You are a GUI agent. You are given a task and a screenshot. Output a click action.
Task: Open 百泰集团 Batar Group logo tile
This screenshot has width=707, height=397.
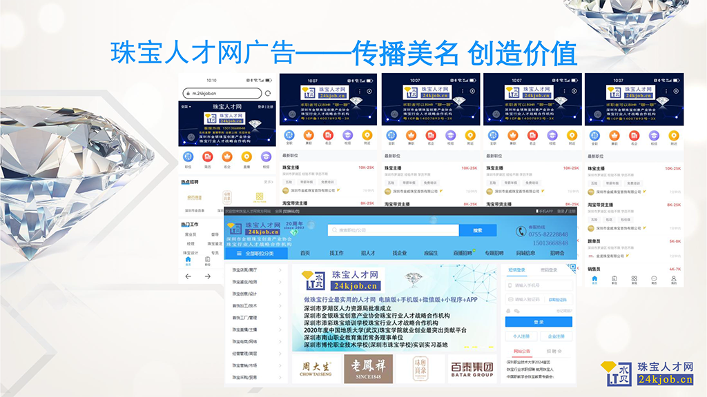[472, 369]
